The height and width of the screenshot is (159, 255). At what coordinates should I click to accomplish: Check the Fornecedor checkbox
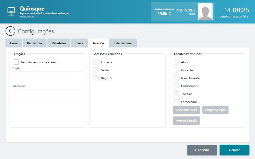click(x=176, y=102)
